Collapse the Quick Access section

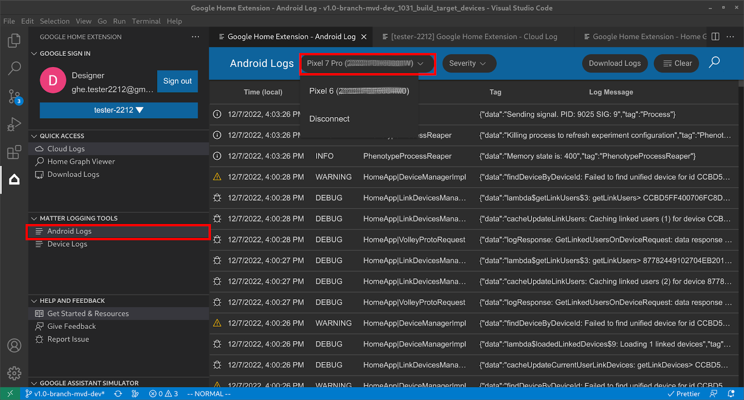34,136
